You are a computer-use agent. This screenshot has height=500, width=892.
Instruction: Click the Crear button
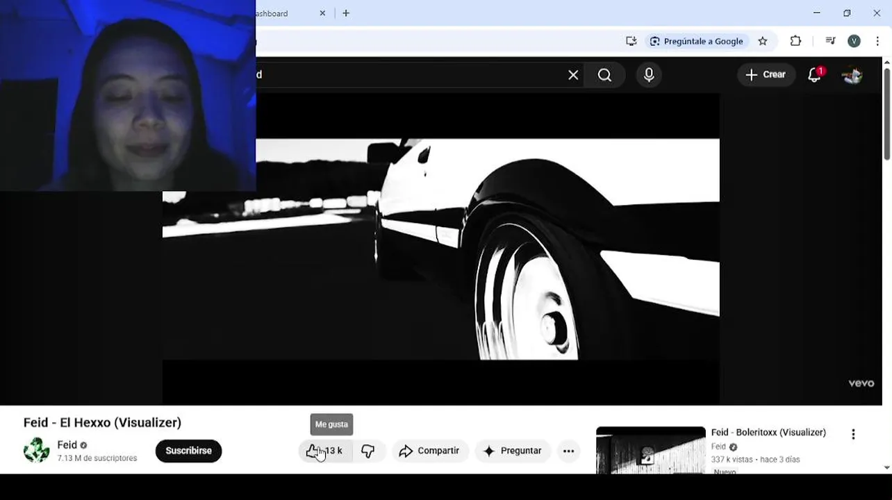click(766, 74)
